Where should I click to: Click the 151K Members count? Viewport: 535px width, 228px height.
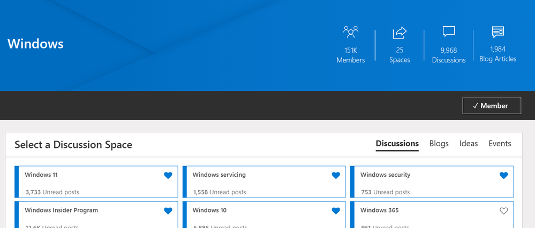click(x=351, y=55)
